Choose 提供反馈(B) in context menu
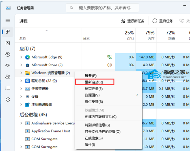 tap(108, 102)
